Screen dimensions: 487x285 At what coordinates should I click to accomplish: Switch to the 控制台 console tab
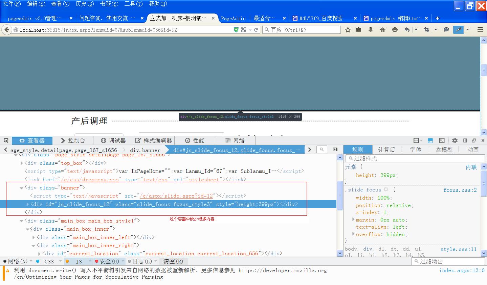point(72,140)
